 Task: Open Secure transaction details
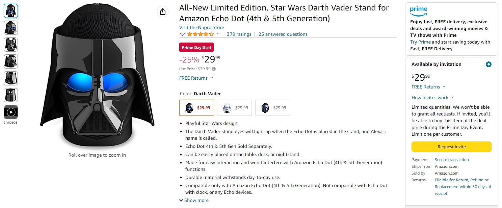click(x=451, y=159)
